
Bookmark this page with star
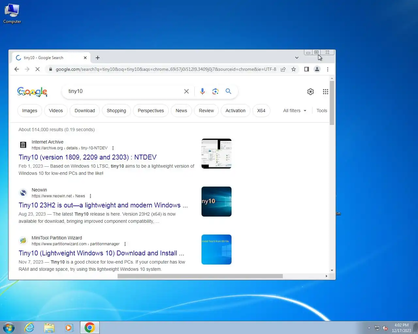294,69
